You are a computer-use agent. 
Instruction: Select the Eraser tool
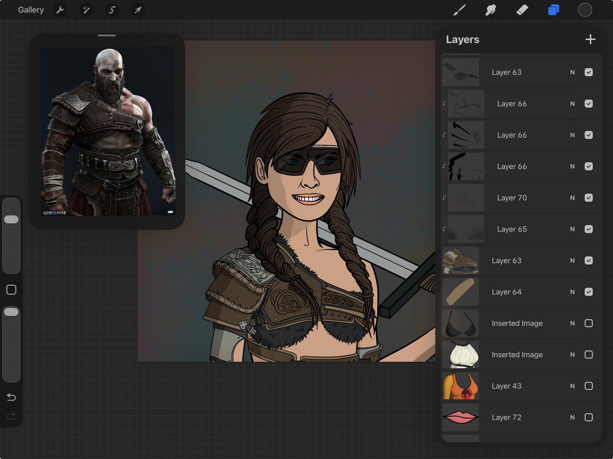522,10
